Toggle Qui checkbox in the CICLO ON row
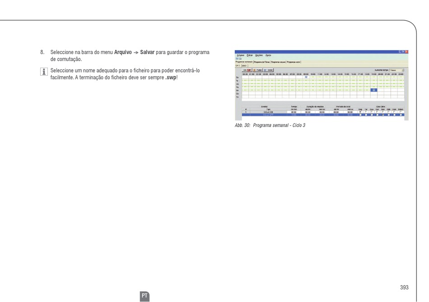The height and width of the screenshot is (302, 429). tap(377, 112)
